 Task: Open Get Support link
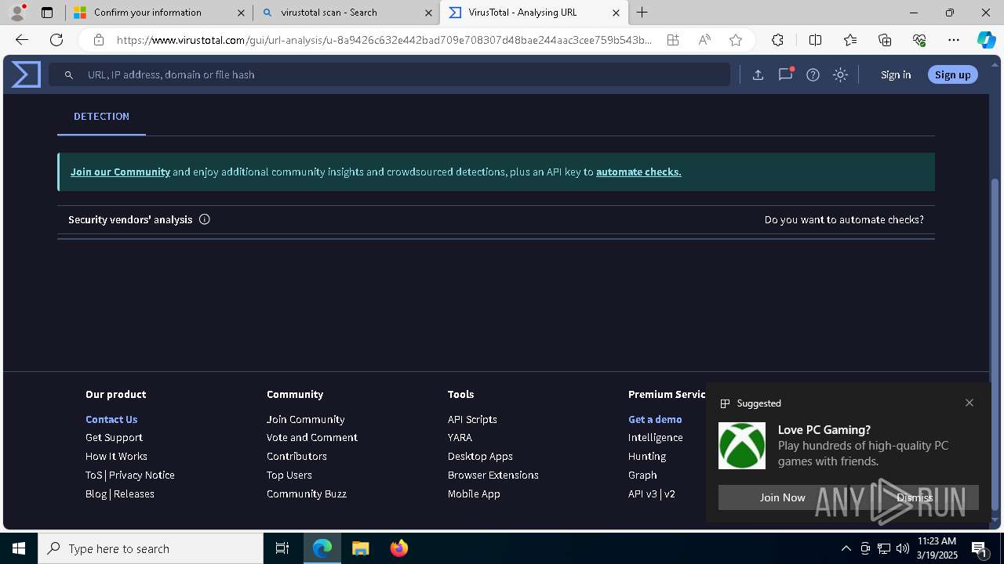(x=114, y=437)
